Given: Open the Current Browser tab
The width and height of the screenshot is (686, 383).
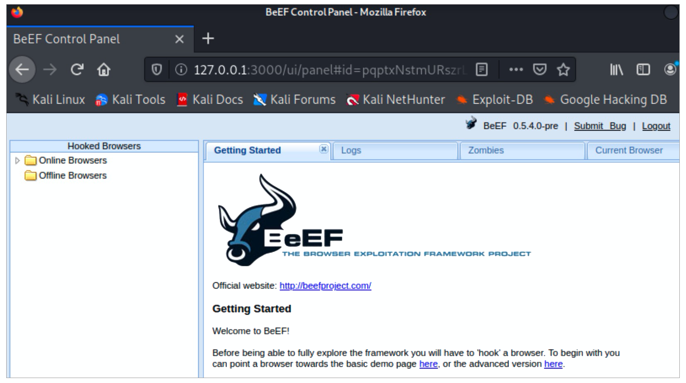Looking at the screenshot, I should pyautogui.click(x=629, y=150).
